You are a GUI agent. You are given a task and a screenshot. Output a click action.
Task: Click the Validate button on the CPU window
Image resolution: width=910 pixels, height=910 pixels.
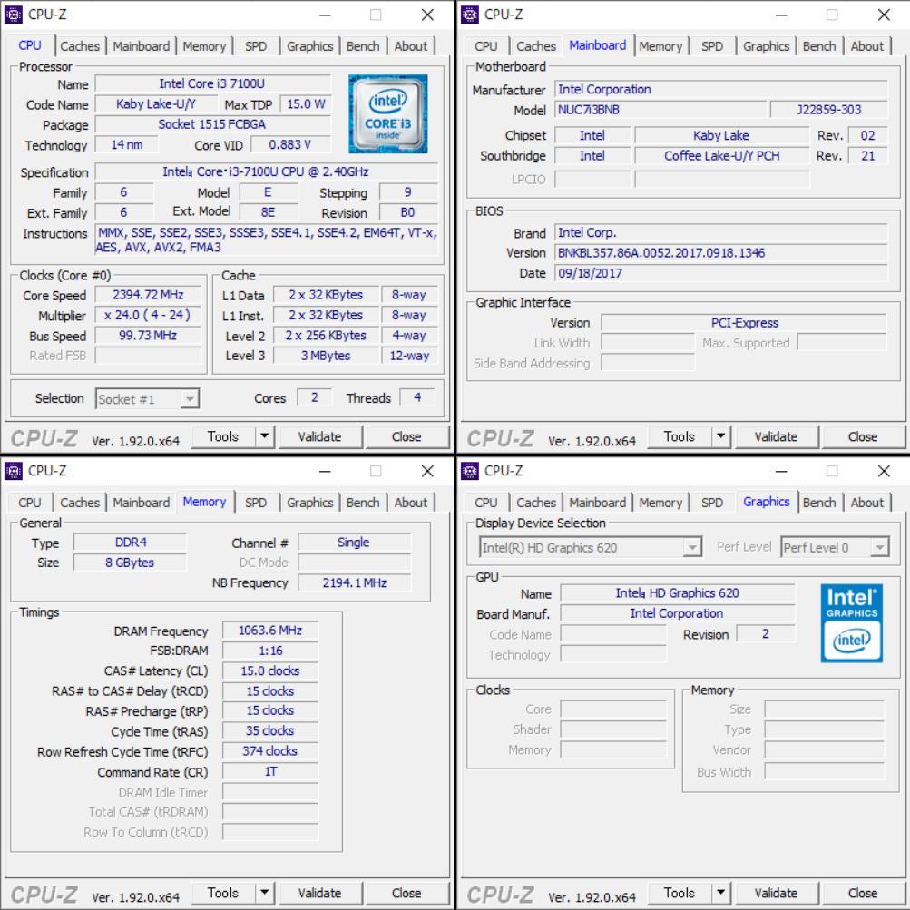320,436
